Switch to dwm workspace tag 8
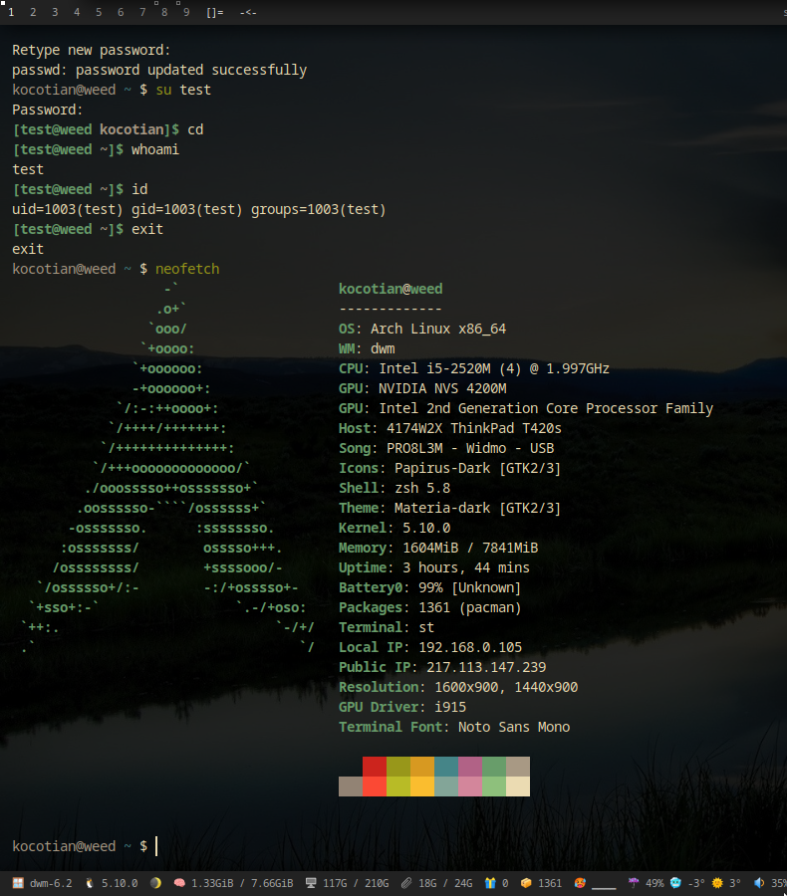The width and height of the screenshot is (787, 896). 164,12
